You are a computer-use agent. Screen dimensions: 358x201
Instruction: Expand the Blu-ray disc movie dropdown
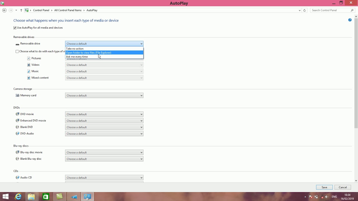click(104, 152)
